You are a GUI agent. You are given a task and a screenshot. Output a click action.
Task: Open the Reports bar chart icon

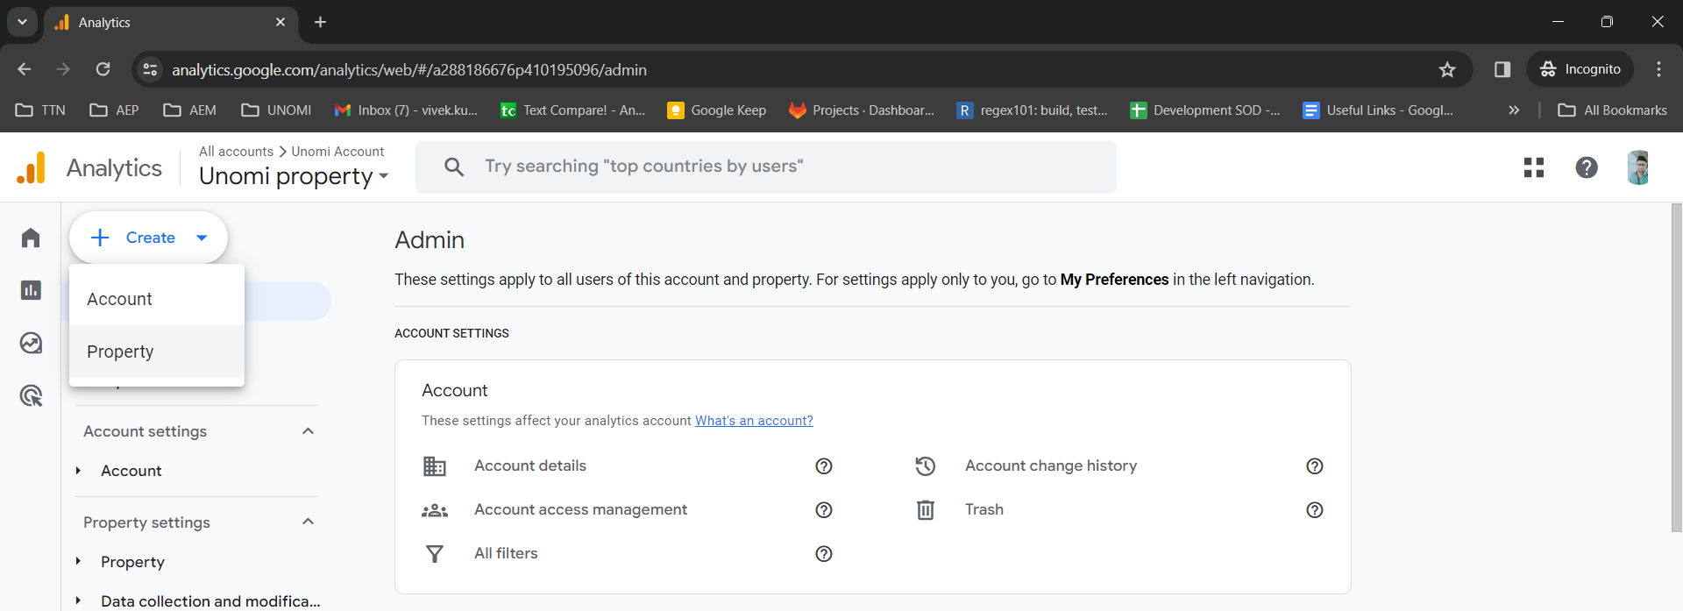(31, 290)
